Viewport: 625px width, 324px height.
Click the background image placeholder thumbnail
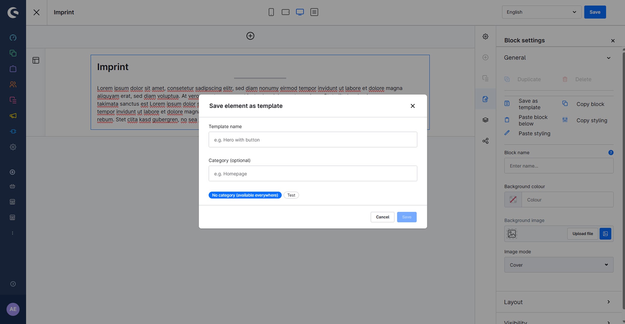(x=512, y=234)
